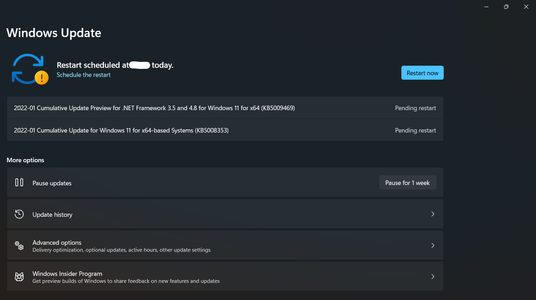Minimize the Settings window
The width and height of the screenshot is (536, 300).
[x=486, y=7]
